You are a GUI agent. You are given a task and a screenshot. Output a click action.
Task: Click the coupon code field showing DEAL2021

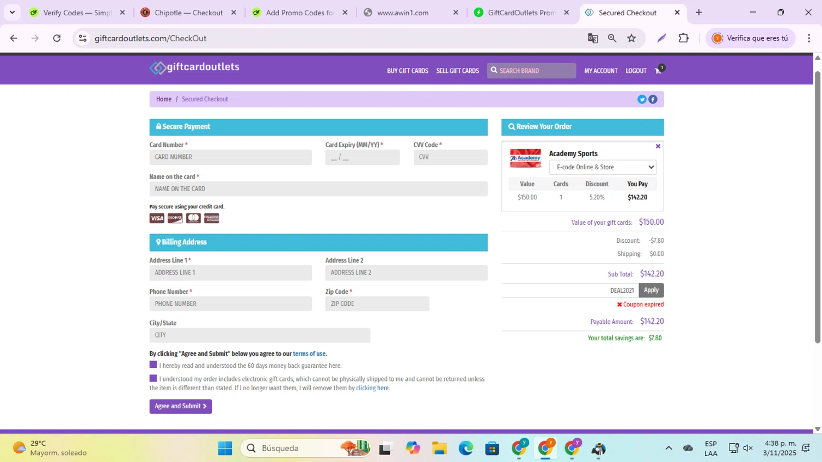click(570, 290)
